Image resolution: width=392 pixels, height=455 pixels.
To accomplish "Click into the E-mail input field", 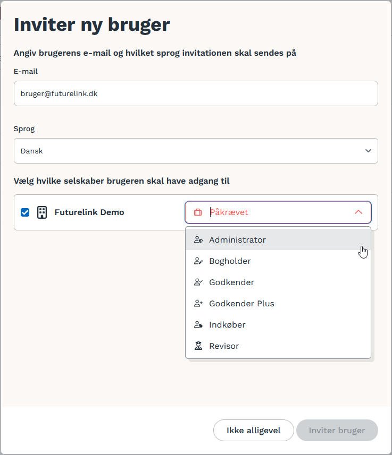I will [196, 93].
